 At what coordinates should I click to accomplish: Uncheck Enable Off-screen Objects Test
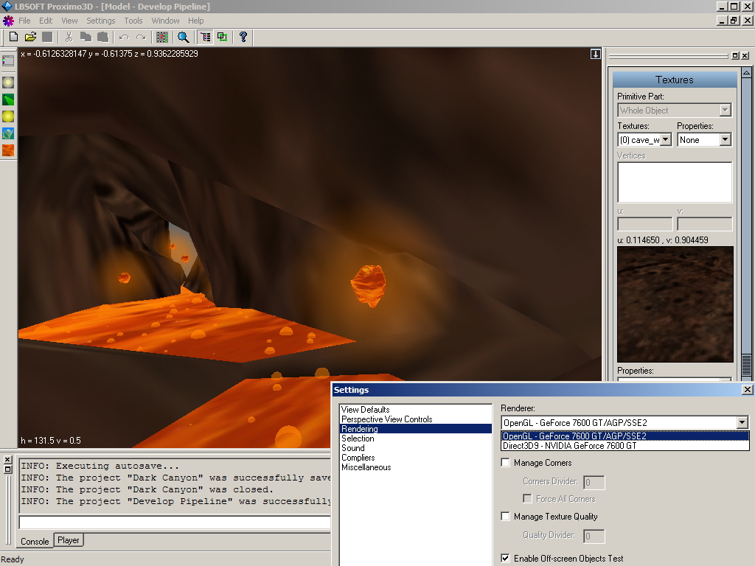506,559
